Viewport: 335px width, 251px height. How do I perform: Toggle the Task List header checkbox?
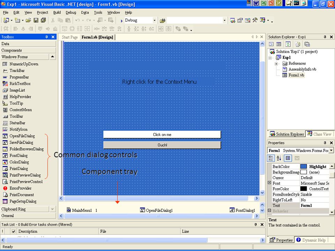tap(14, 231)
